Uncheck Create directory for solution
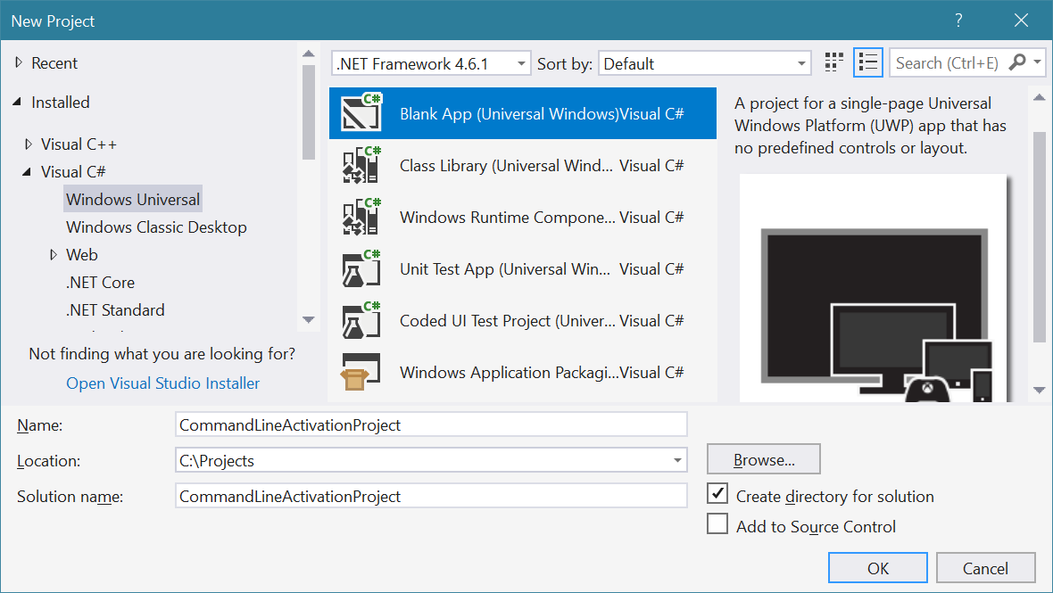 click(717, 494)
